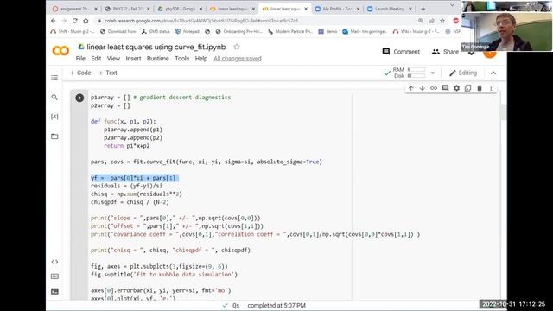Add a comment to the cell
This screenshot has height=311, width=553.
[x=445, y=88]
